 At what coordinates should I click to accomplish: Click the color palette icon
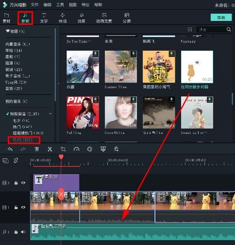(90, 149)
